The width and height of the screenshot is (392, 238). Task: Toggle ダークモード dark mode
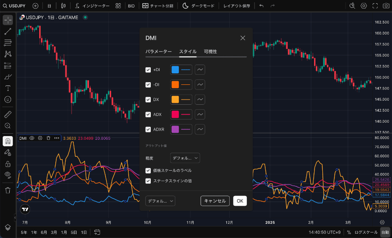[198, 6]
